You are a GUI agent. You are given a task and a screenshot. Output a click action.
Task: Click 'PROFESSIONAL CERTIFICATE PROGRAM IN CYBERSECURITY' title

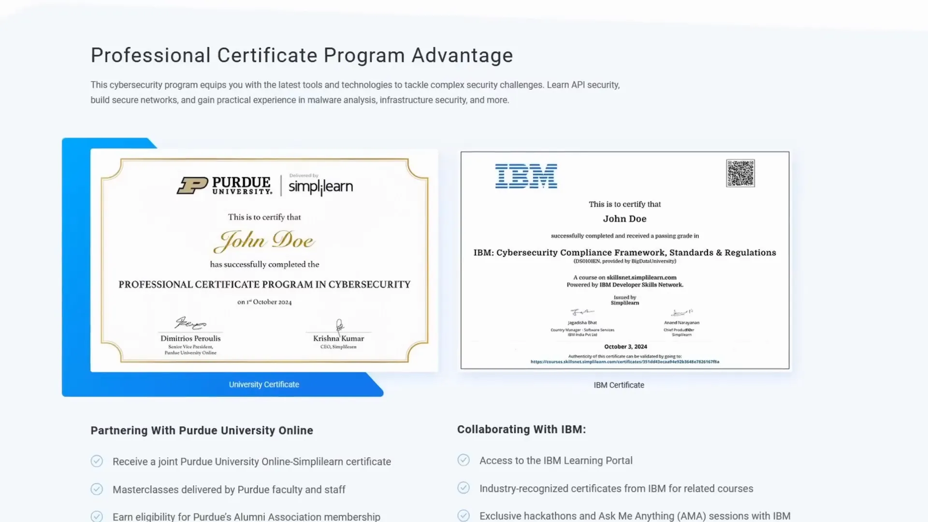tap(264, 285)
